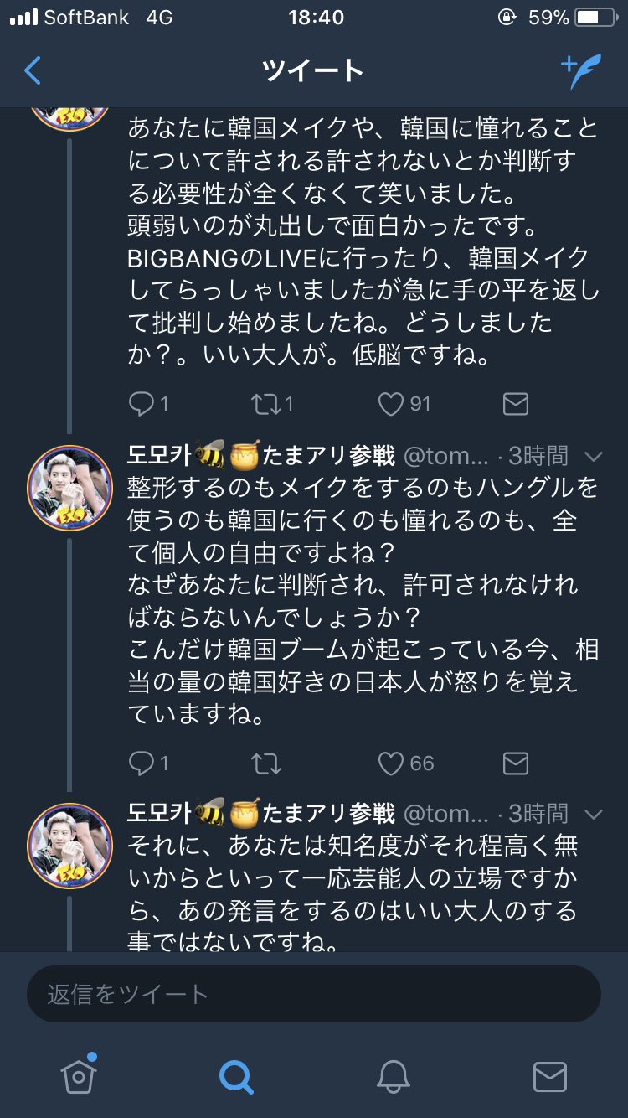Share the first tweet via its envelope icon

click(515, 403)
